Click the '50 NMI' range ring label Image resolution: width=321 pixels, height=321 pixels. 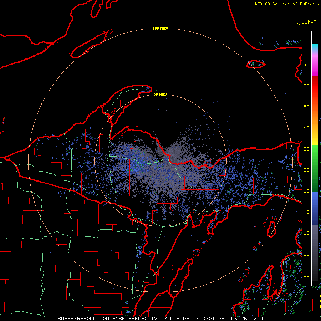click(160, 94)
